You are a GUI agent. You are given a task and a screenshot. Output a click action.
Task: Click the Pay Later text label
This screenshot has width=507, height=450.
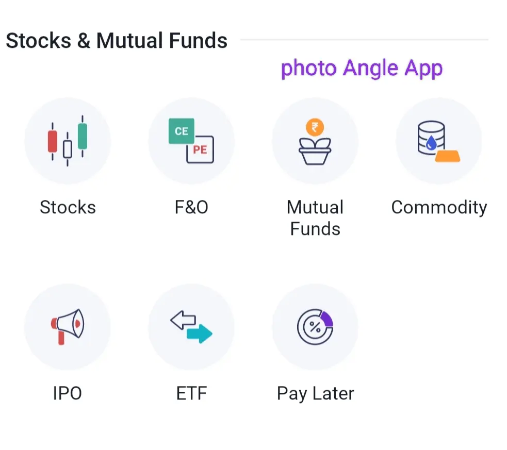coord(315,393)
